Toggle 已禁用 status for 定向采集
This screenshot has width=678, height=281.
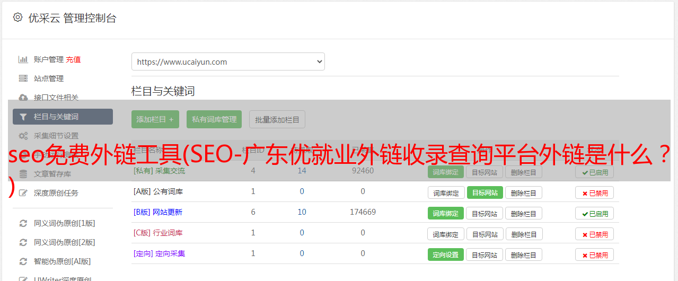595,254
